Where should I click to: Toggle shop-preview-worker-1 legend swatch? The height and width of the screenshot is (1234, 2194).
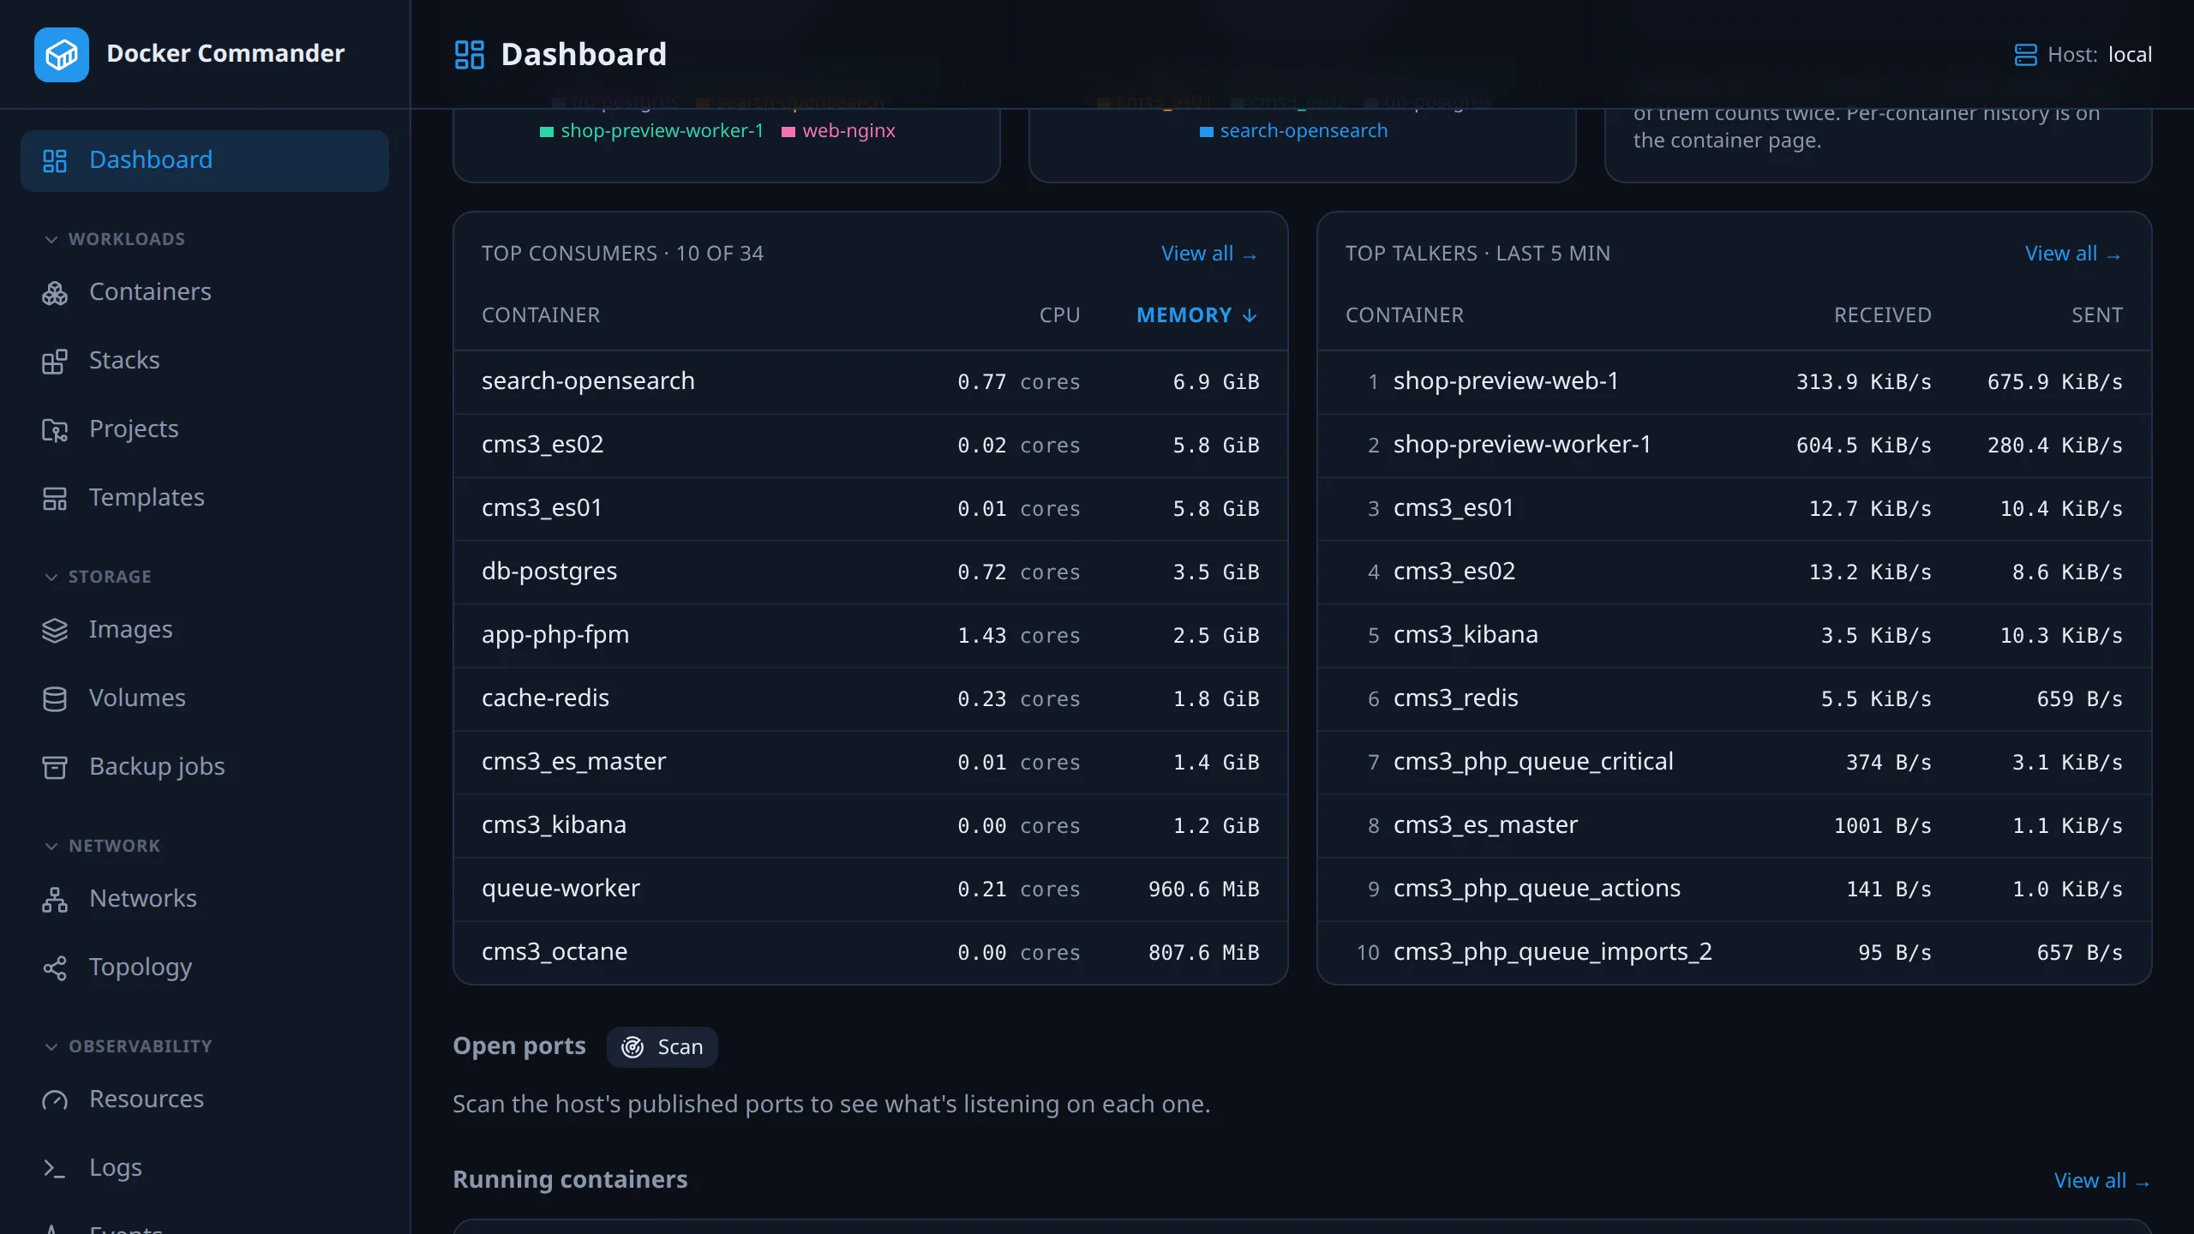(x=547, y=131)
